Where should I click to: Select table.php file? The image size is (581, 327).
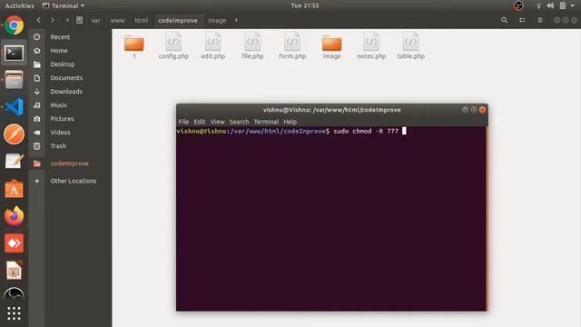410,46
